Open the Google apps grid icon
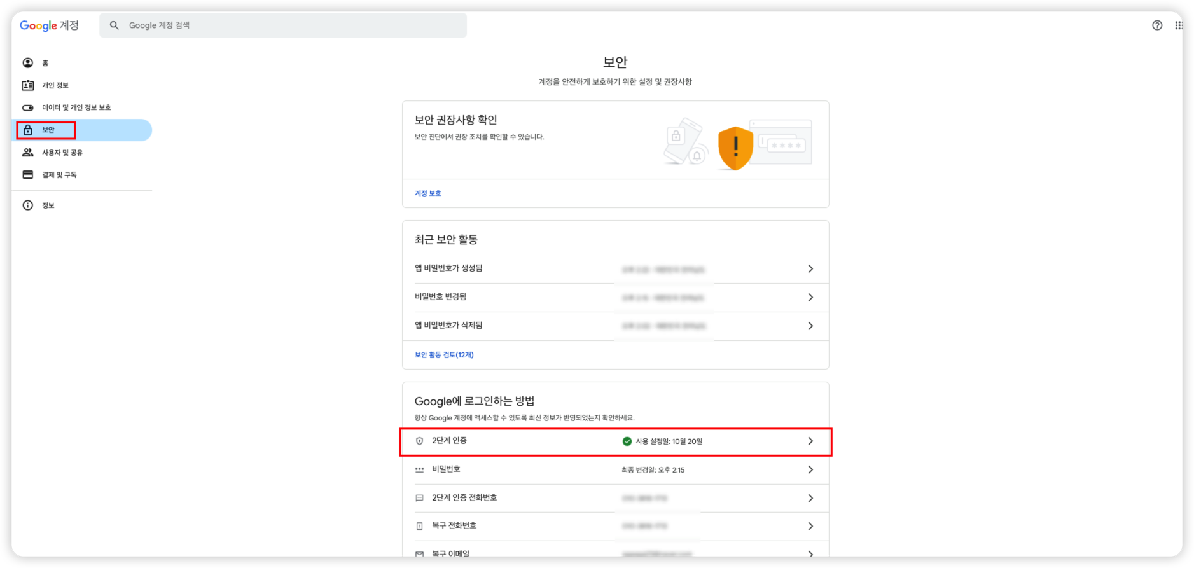The width and height of the screenshot is (1194, 568). pyautogui.click(x=1178, y=25)
